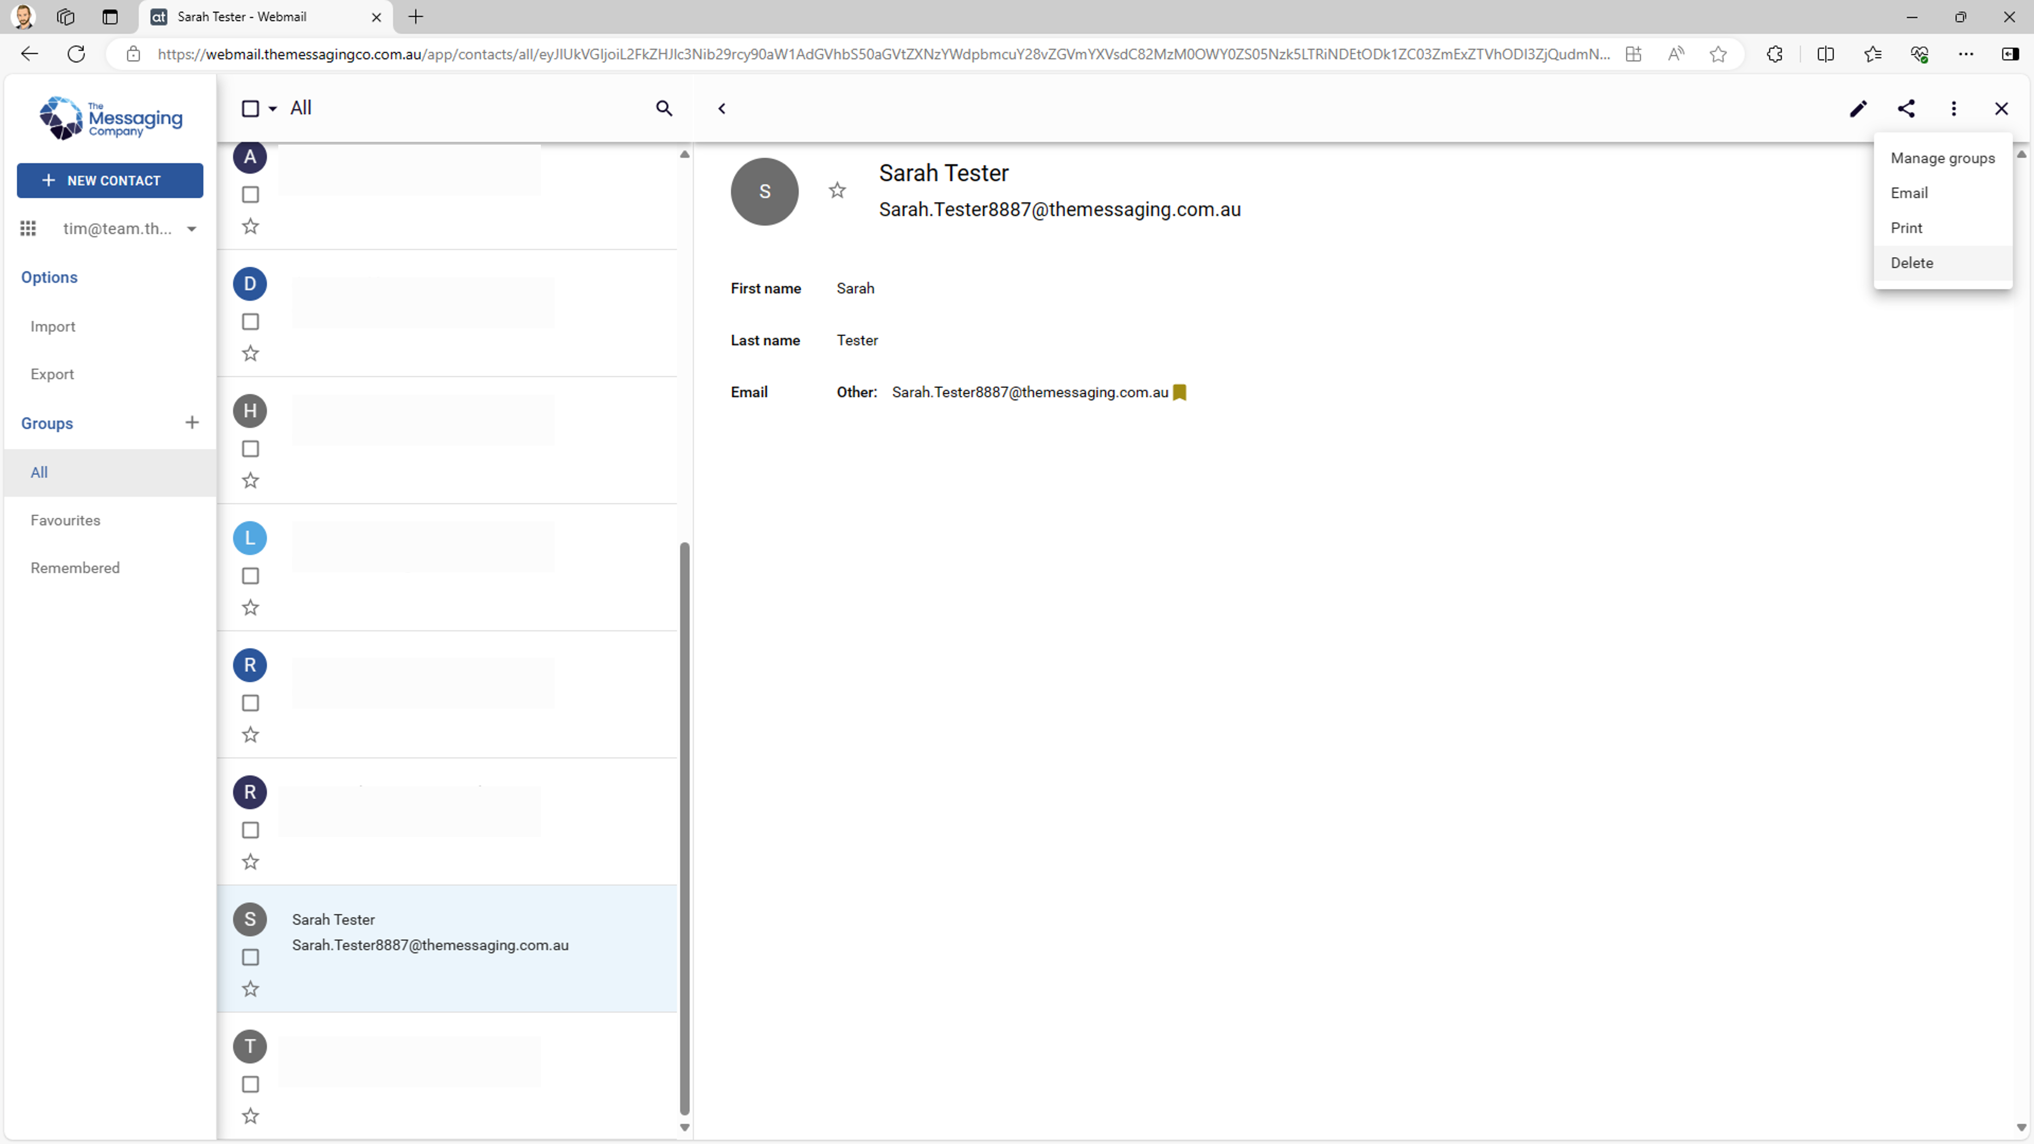Expand the select-all dropdown arrow
Image resolution: width=2034 pixels, height=1144 pixels.
click(272, 109)
